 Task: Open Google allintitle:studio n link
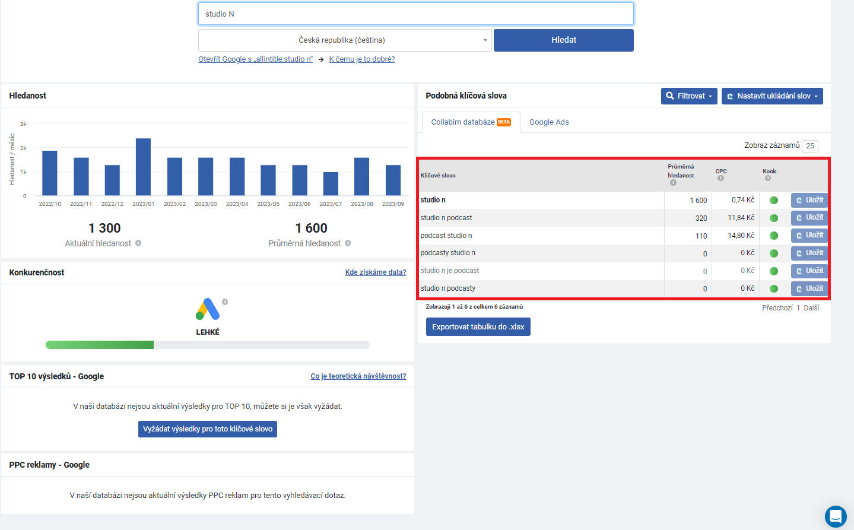point(255,59)
